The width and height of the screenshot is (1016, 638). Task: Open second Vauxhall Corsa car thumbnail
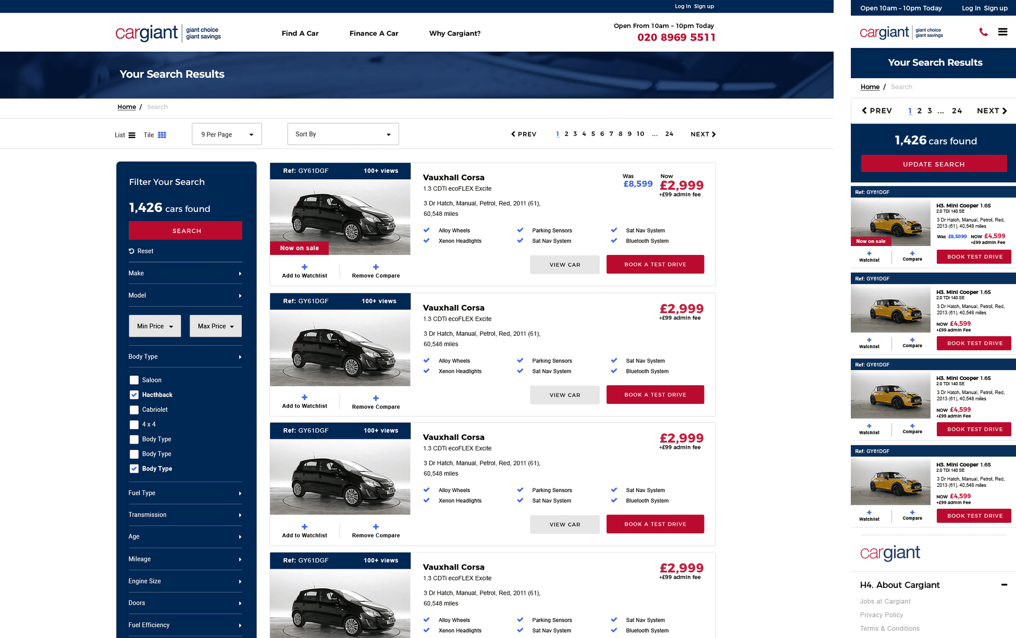(x=340, y=348)
